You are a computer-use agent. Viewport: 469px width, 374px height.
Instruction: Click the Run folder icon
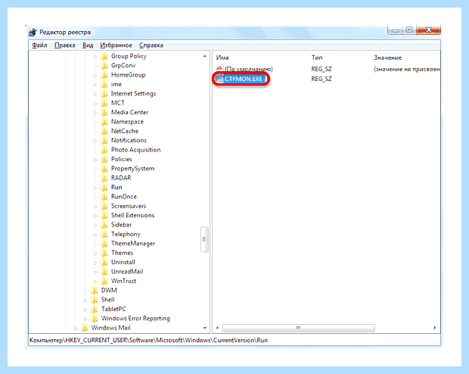[x=104, y=187]
